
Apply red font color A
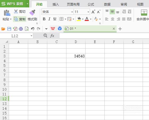[87, 19]
